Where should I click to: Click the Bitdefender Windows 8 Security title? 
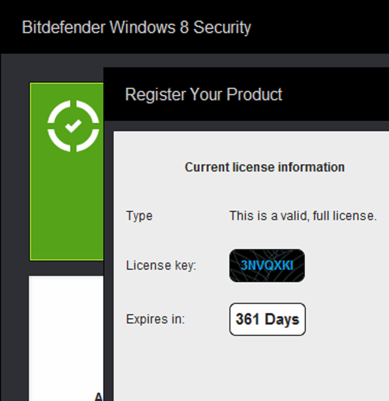pyautogui.click(x=136, y=27)
